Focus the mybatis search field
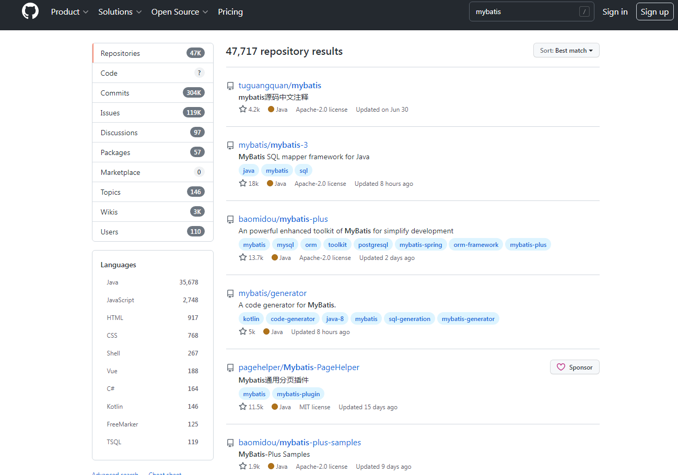The image size is (678, 475). [532, 11]
